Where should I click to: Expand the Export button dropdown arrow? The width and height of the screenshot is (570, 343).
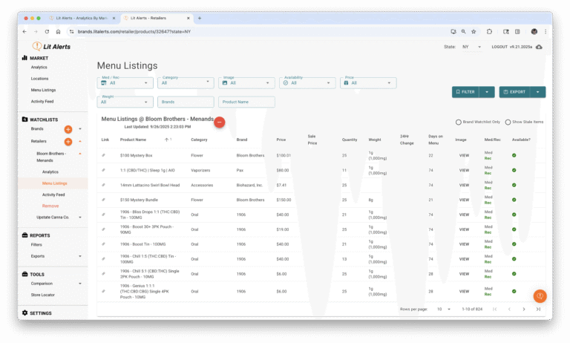pos(539,92)
